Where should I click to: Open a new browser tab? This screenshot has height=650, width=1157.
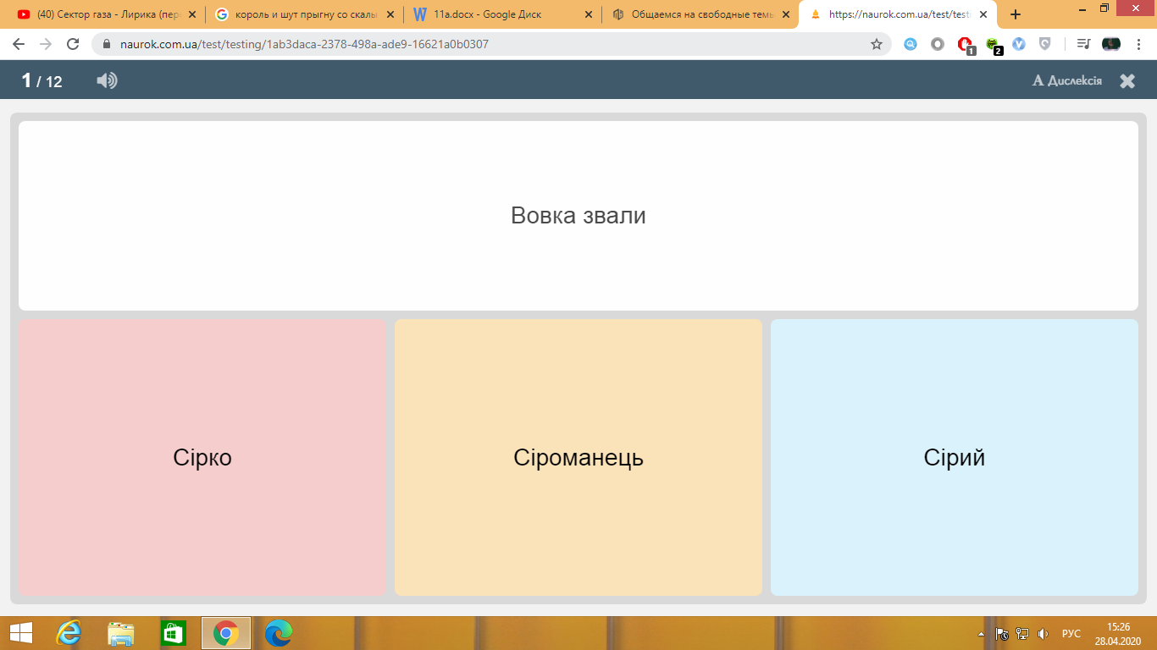coord(1016,14)
